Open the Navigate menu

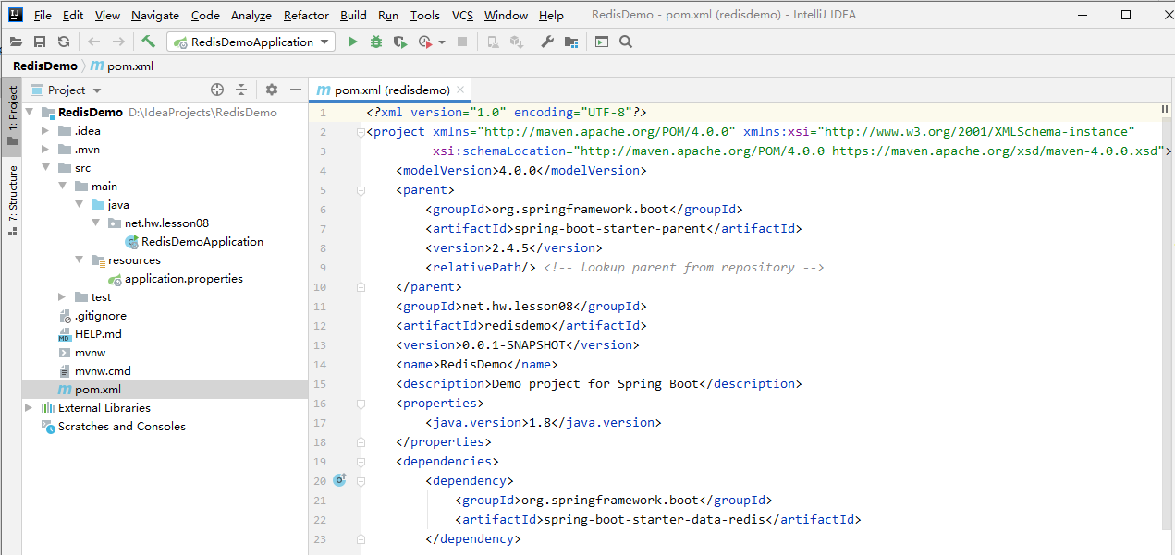[x=157, y=15]
